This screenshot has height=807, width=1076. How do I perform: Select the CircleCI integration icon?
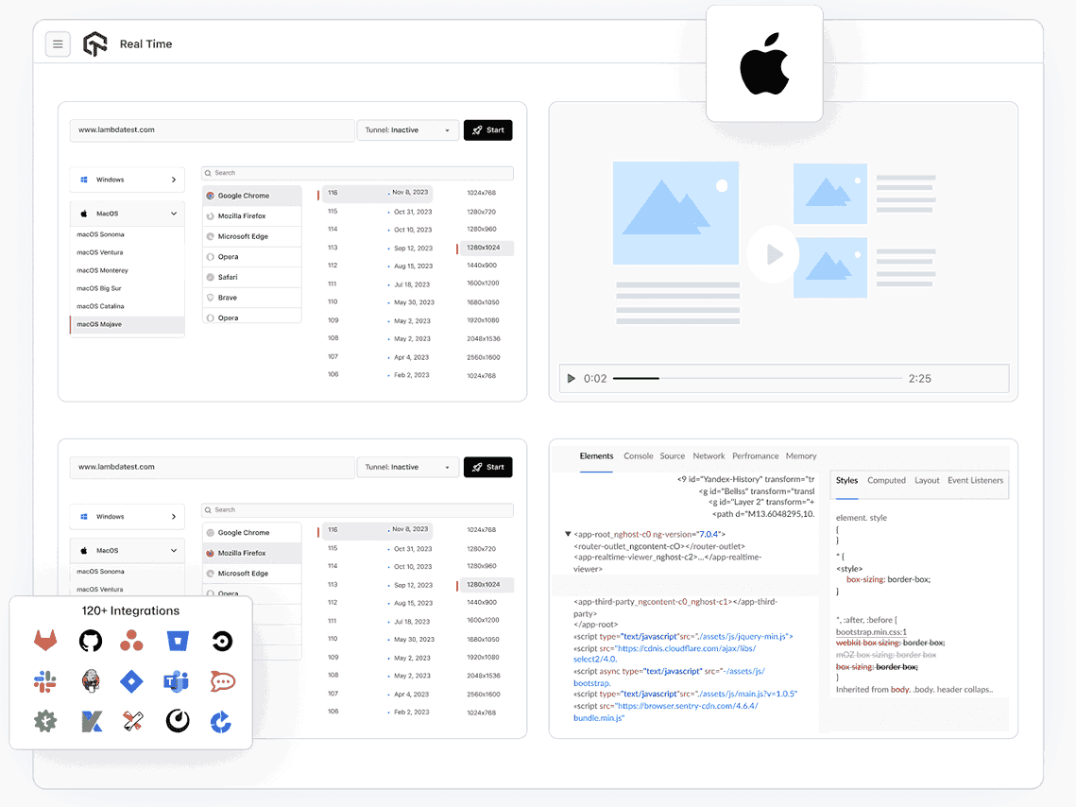(x=222, y=641)
